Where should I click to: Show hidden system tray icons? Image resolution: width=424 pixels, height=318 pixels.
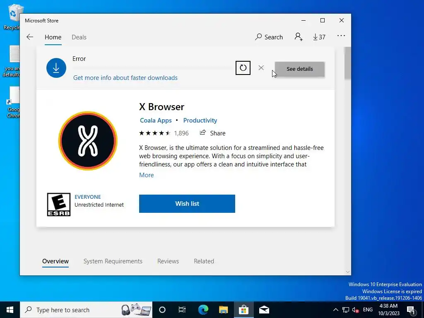point(335,310)
